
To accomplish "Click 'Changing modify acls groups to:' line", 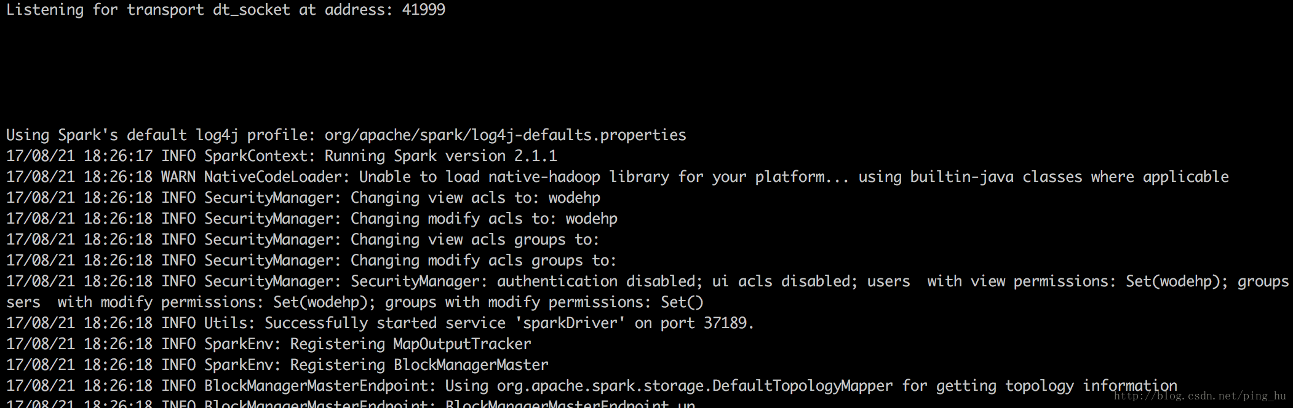I will tap(311, 261).
